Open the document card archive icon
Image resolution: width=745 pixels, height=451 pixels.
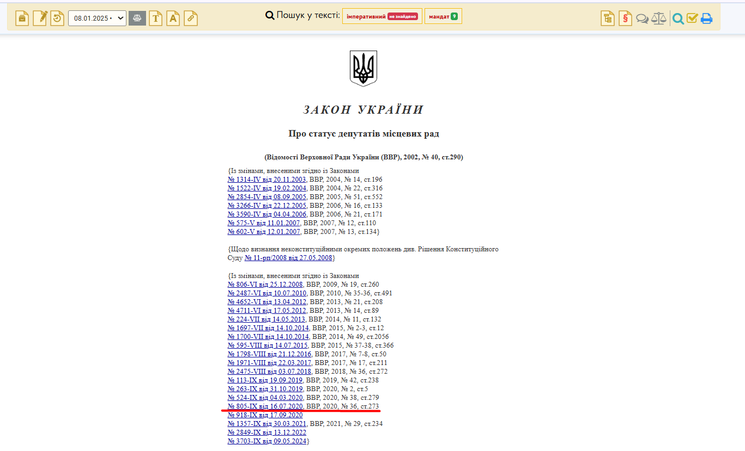[x=22, y=18]
